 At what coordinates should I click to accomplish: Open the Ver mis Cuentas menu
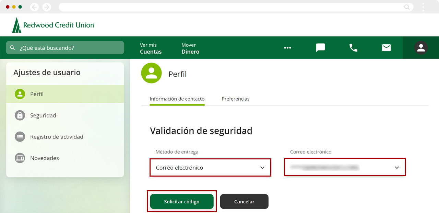(x=151, y=48)
